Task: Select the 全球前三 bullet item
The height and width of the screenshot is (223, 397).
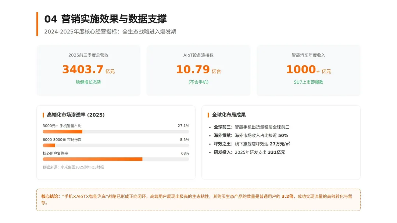Action: (x=251, y=127)
